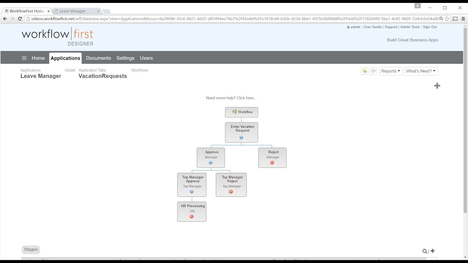Reload the page in the browser
Screen dimensions: 468x263
click(20, 19)
